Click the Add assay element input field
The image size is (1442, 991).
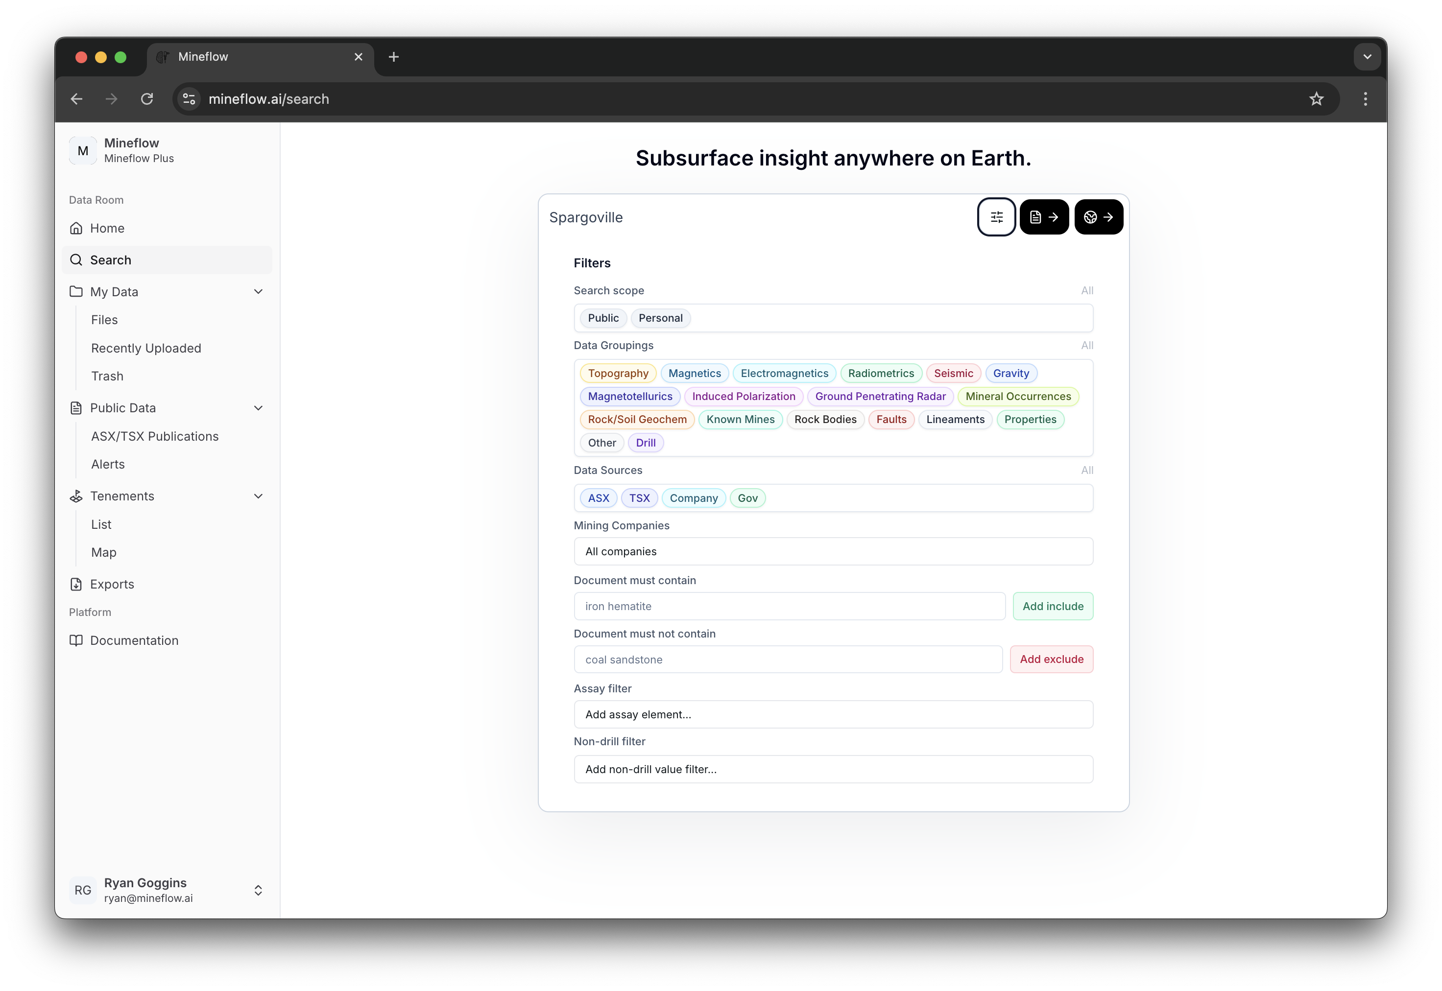(833, 715)
